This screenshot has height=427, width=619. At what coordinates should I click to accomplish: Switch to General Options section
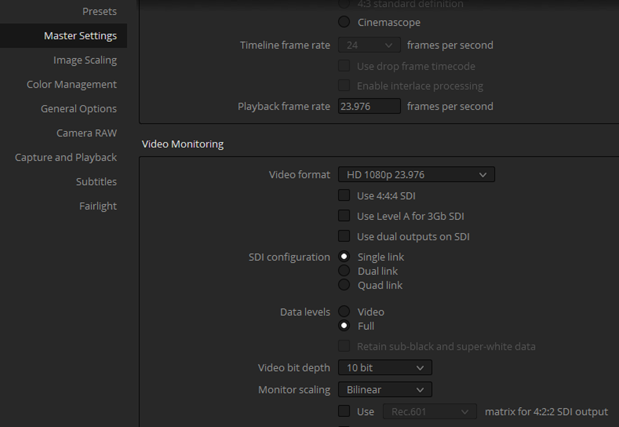[78, 109]
